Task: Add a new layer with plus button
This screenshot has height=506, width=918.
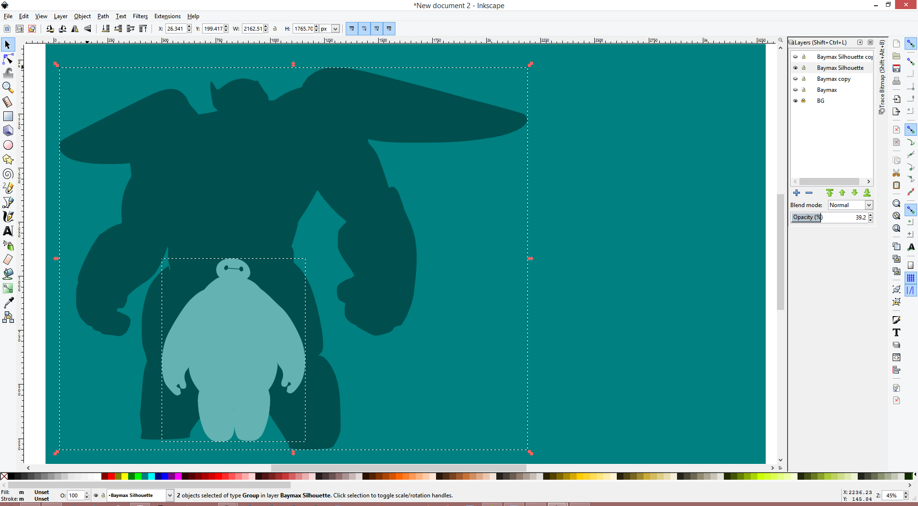Action: pos(797,193)
